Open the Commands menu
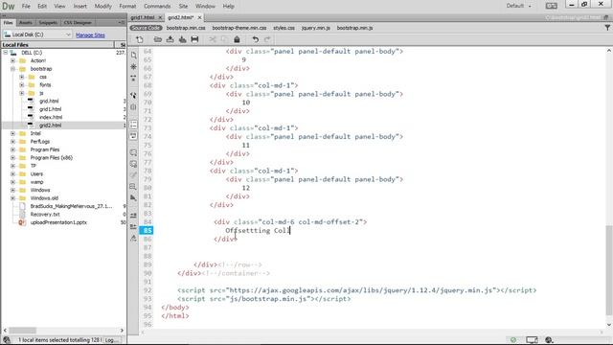This screenshot has width=613, height=345. [x=157, y=6]
